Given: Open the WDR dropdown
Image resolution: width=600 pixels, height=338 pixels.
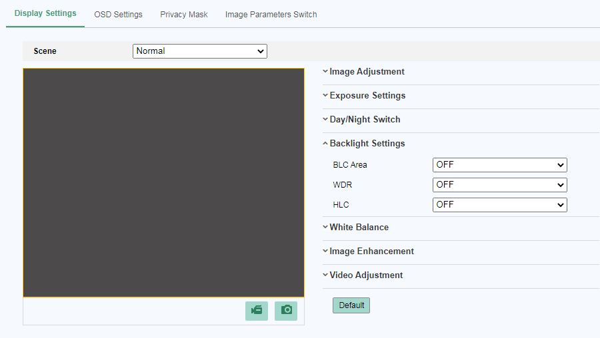Looking at the screenshot, I should [x=499, y=185].
